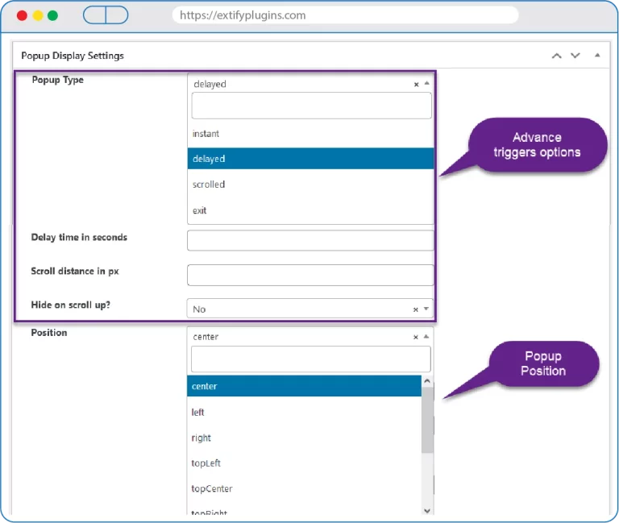619x523 pixels.
Task: Click the 'Delay time in seconds' label
Action: pos(79,237)
